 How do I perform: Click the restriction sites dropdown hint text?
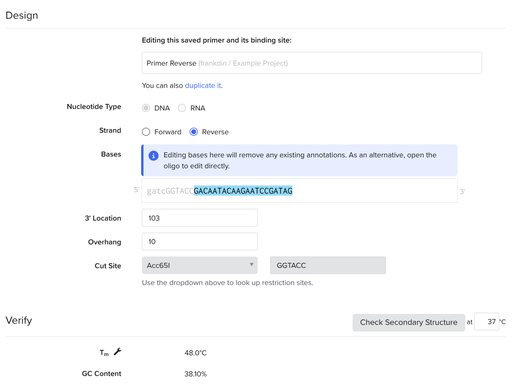point(228,283)
